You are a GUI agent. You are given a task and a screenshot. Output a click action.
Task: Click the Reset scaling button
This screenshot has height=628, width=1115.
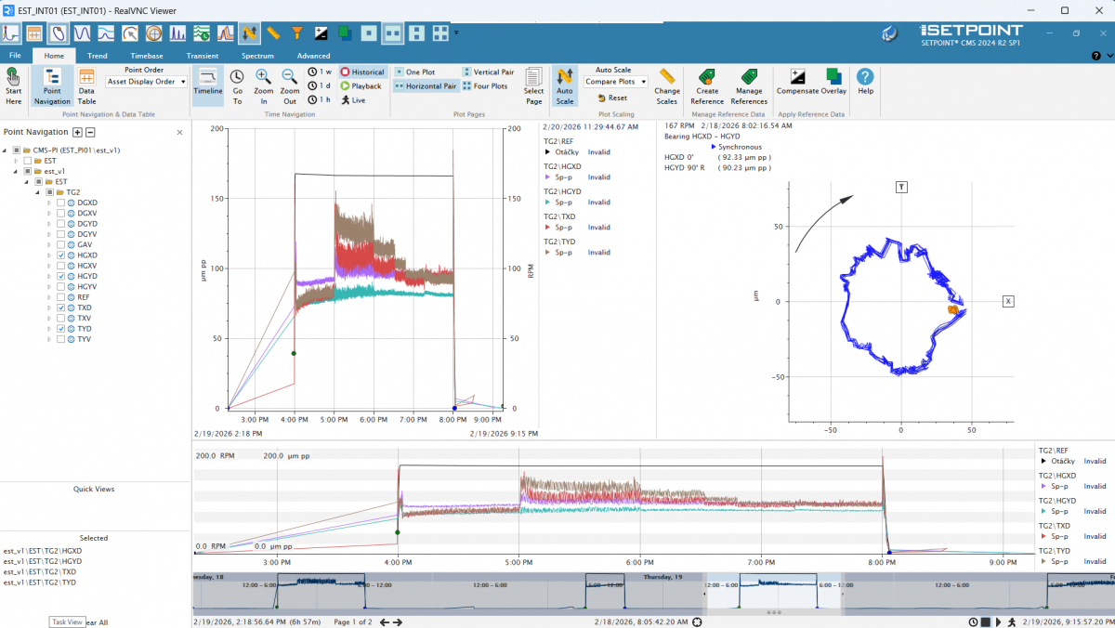click(612, 98)
